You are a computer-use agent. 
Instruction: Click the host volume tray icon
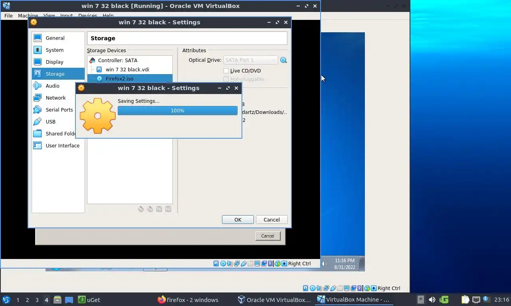(x=432, y=300)
